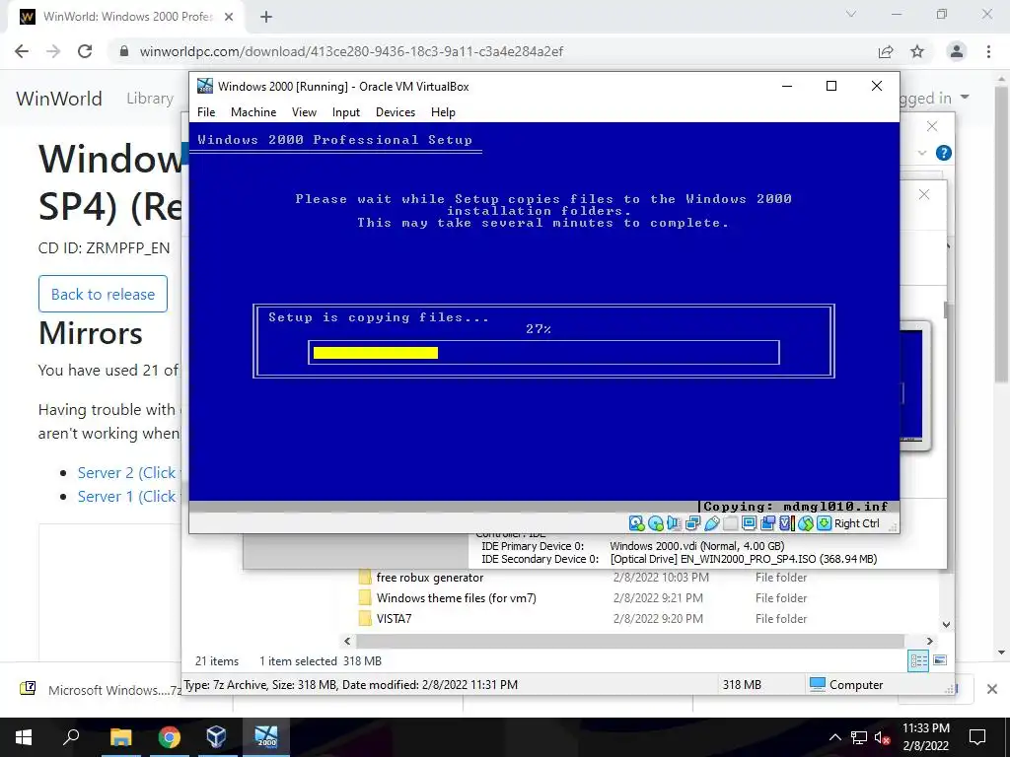This screenshot has height=757, width=1010.
Task: Go forward in Chrome browser
Action: [53, 51]
